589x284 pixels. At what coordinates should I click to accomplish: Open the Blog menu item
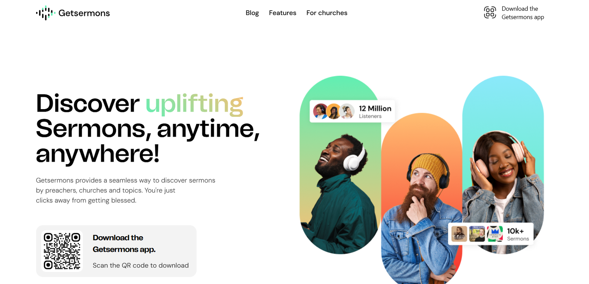(x=252, y=13)
